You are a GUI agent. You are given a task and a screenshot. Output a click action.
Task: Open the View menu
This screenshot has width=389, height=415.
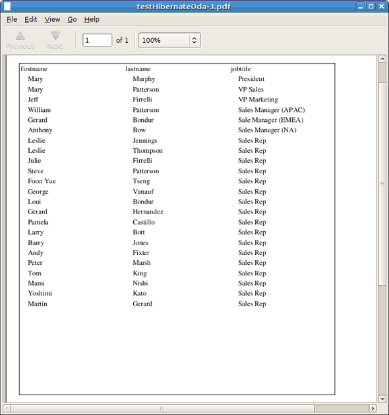(x=52, y=19)
